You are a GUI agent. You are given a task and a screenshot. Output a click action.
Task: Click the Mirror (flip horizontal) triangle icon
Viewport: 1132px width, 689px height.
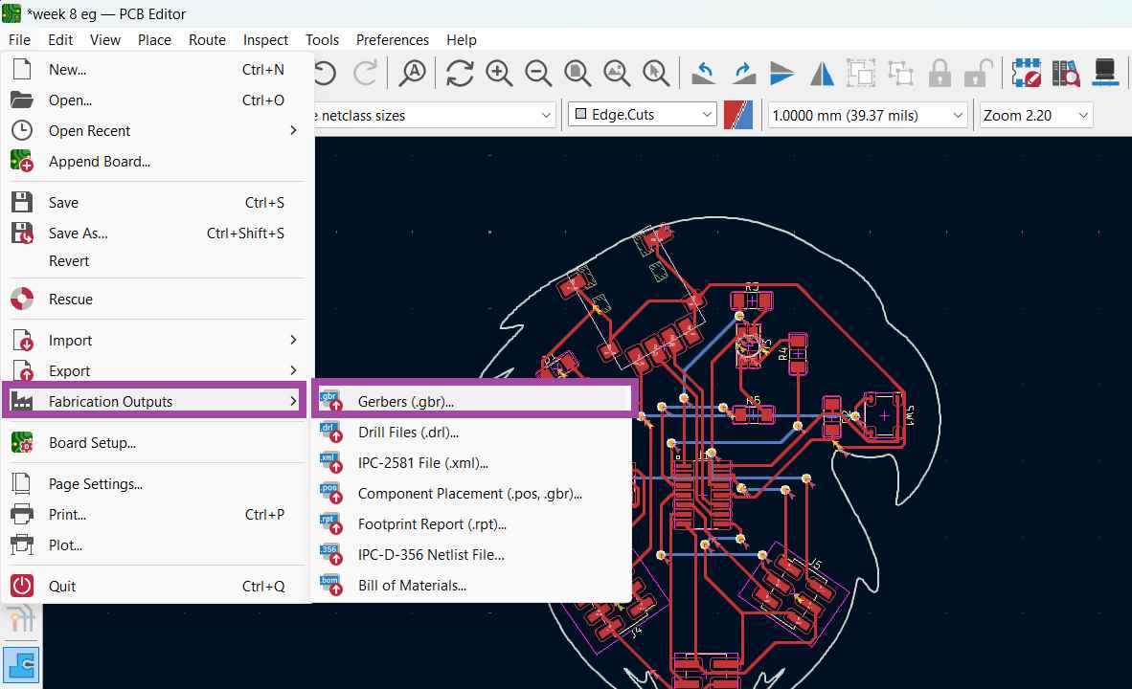tap(822, 73)
